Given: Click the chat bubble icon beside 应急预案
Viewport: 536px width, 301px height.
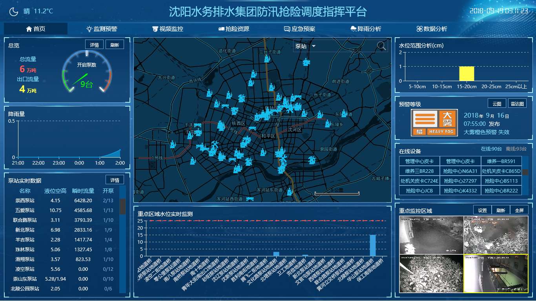Looking at the screenshot, I should (x=287, y=29).
